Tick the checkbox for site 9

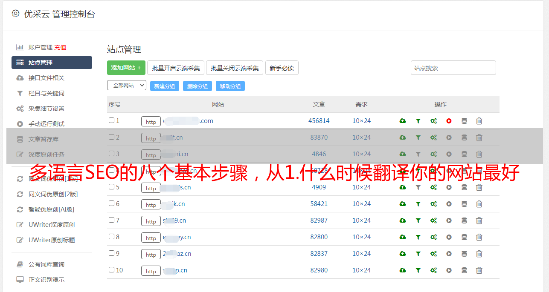(111, 253)
